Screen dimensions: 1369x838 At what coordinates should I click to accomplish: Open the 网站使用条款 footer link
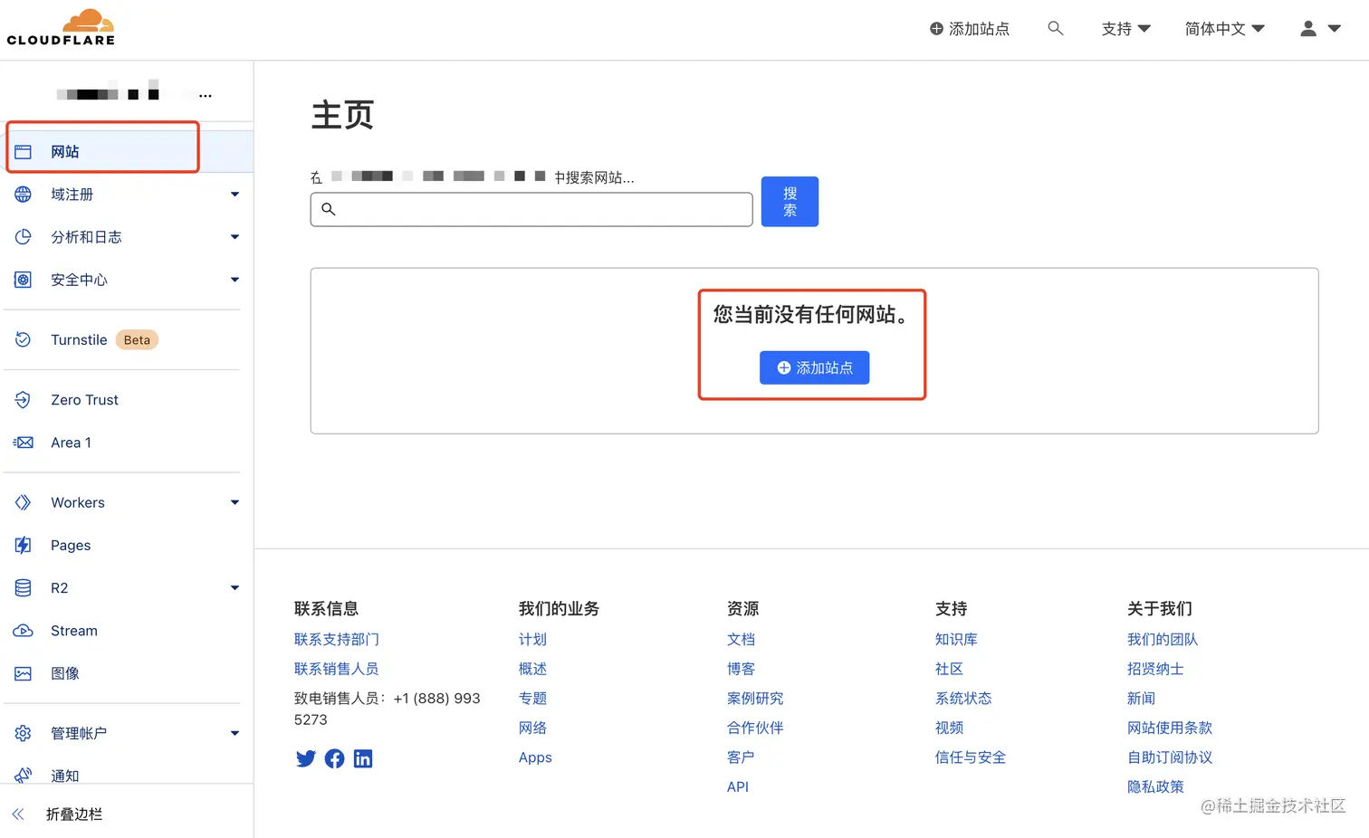click(x=1170, y=728)
